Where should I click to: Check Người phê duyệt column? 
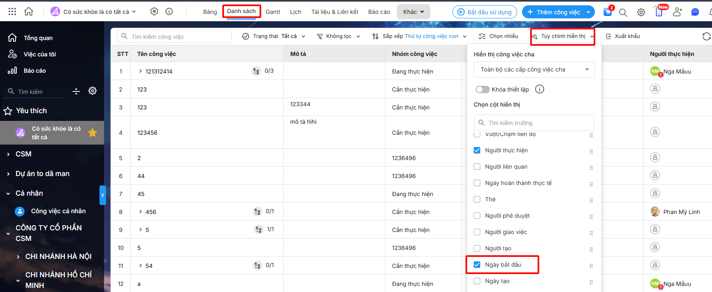point(477,216)
